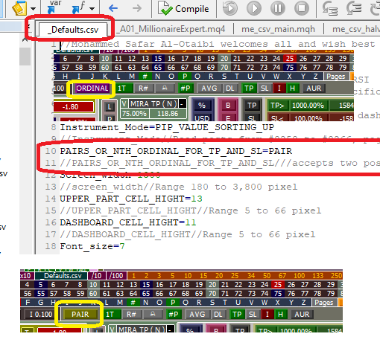Expand dropdown arrow beside the yellow book icon
The height and width of the screenshot is (357, 380).
point(33,9)
